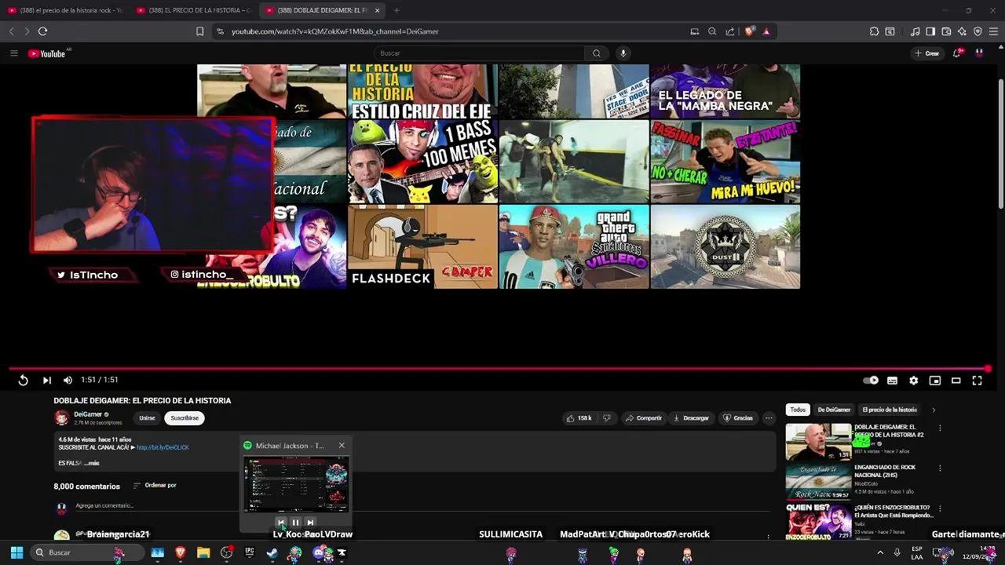Open more actions ellipsis beside Gracias
This screenshot has width=1005, height=565.
769,418
